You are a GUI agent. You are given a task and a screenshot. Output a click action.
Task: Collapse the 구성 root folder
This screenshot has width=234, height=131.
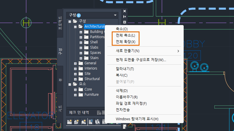(x=70, y=22)
